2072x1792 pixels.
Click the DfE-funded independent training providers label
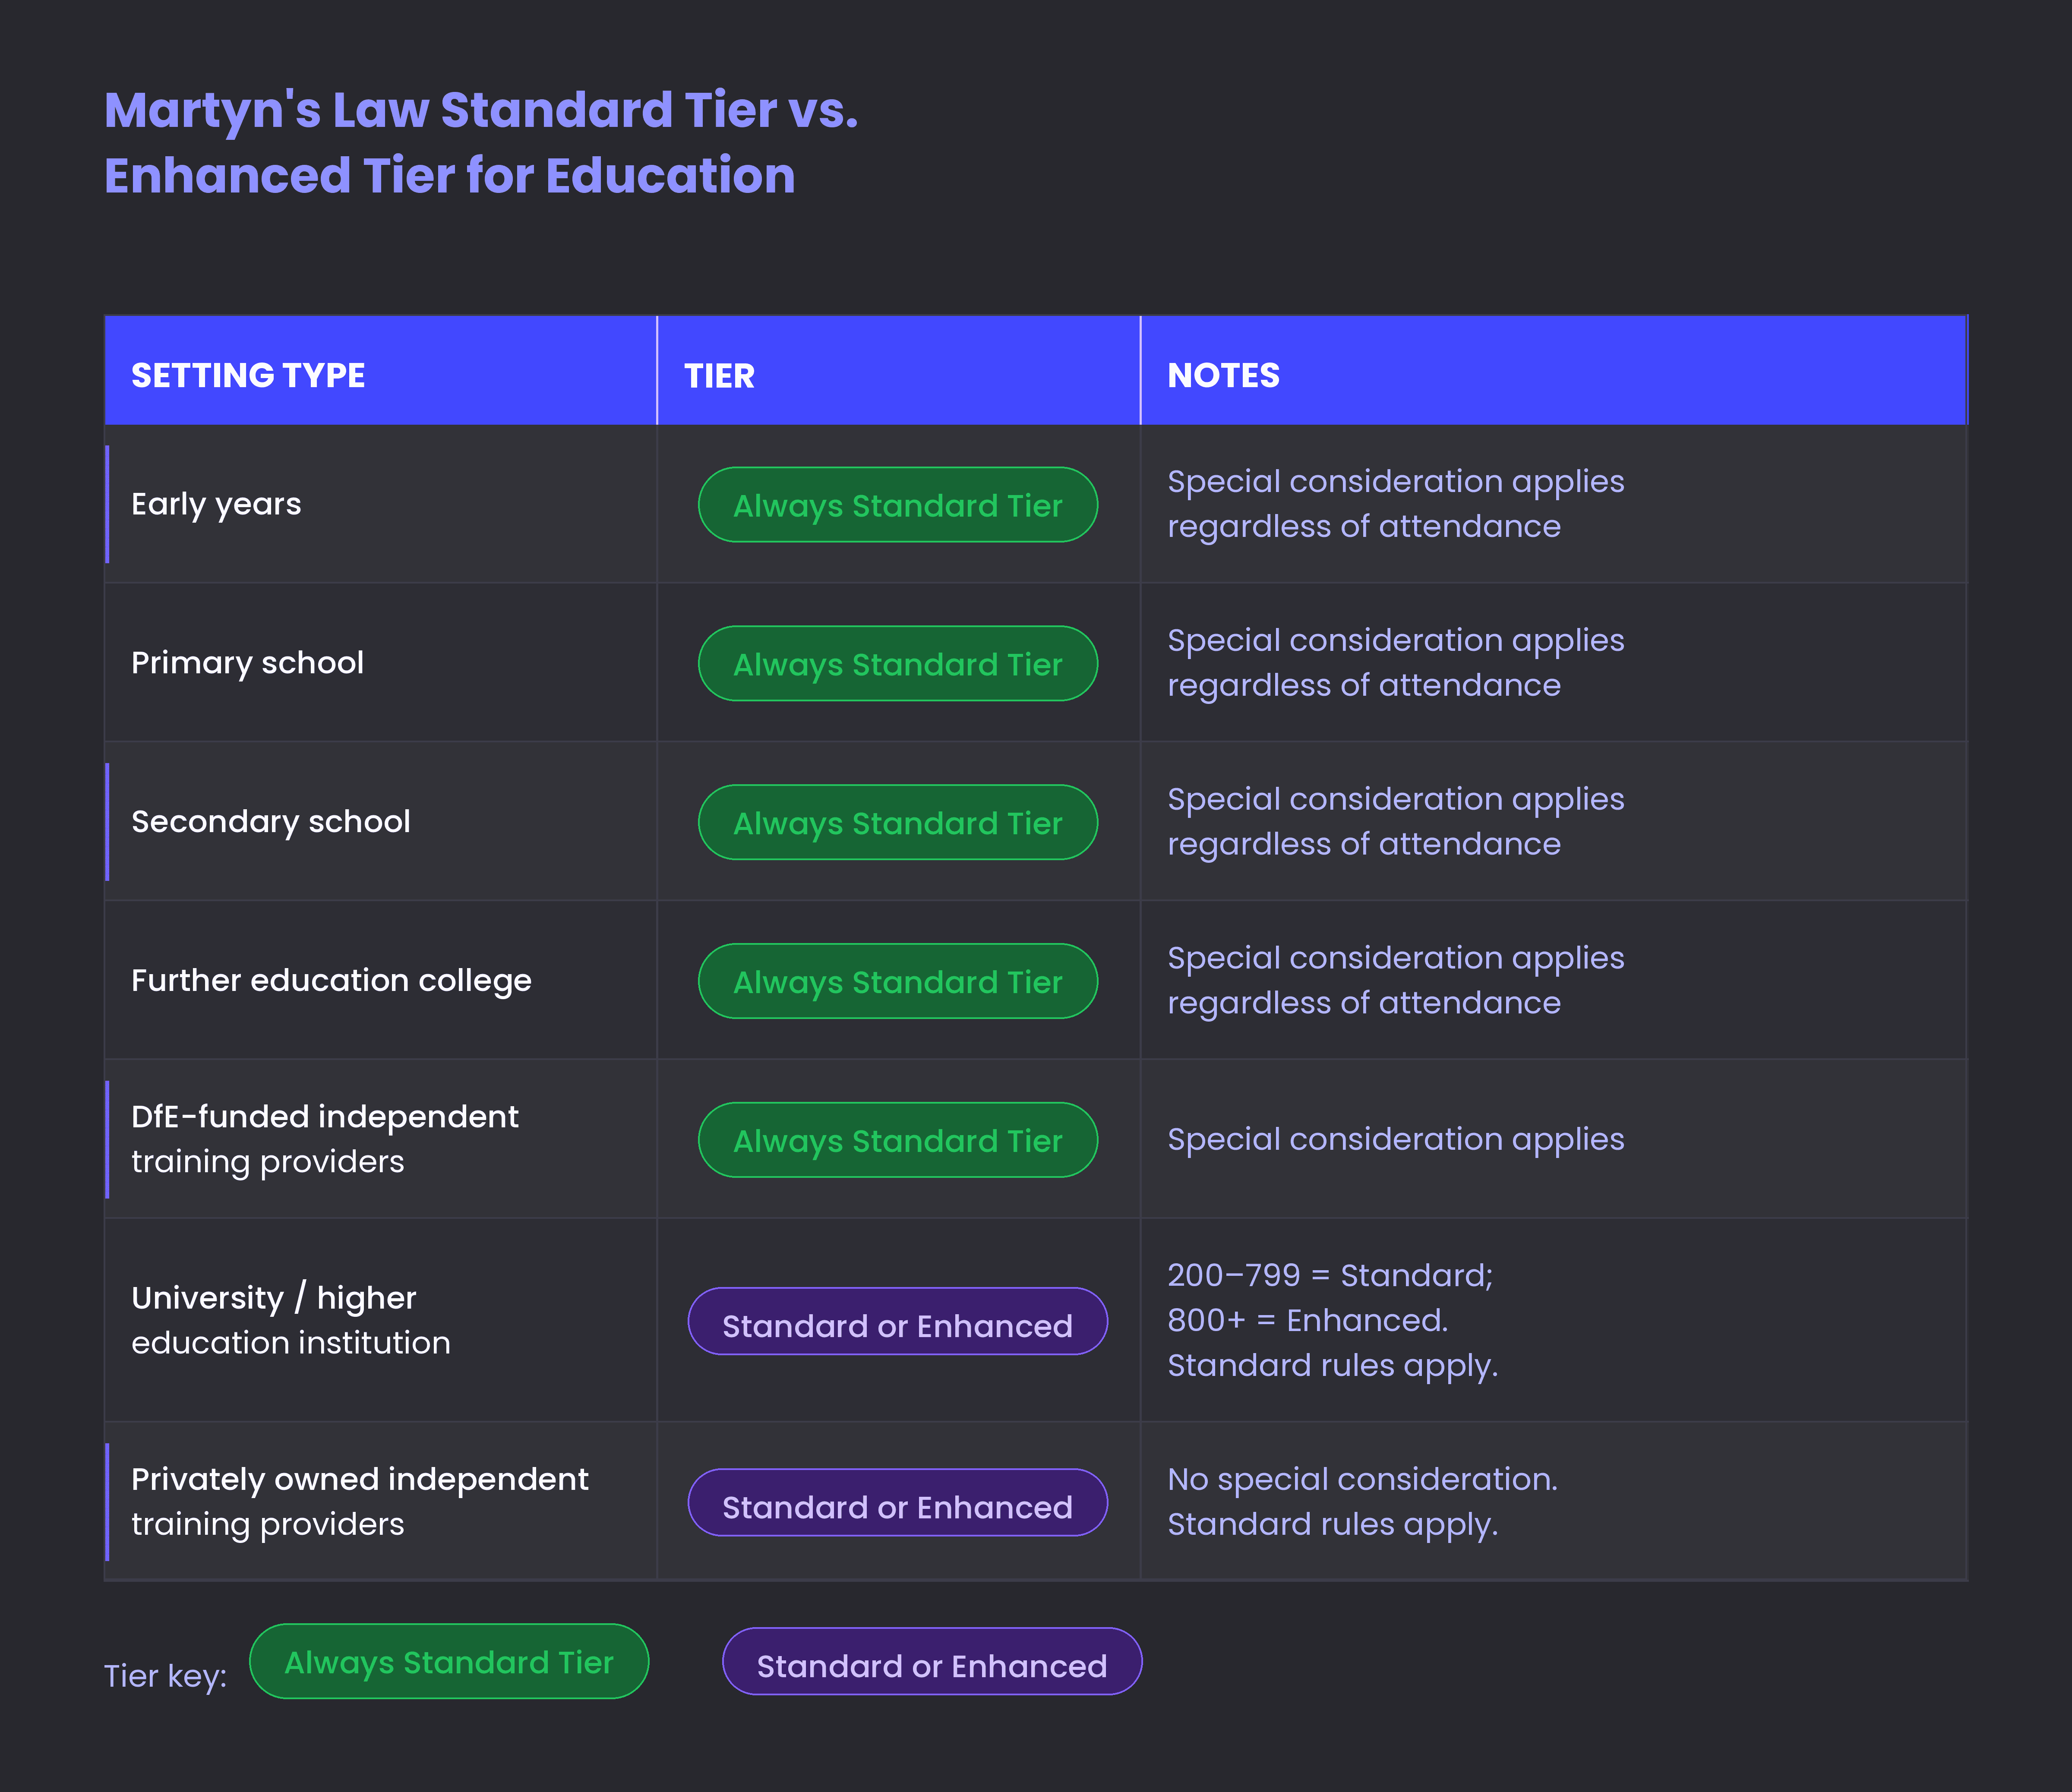324,1139
